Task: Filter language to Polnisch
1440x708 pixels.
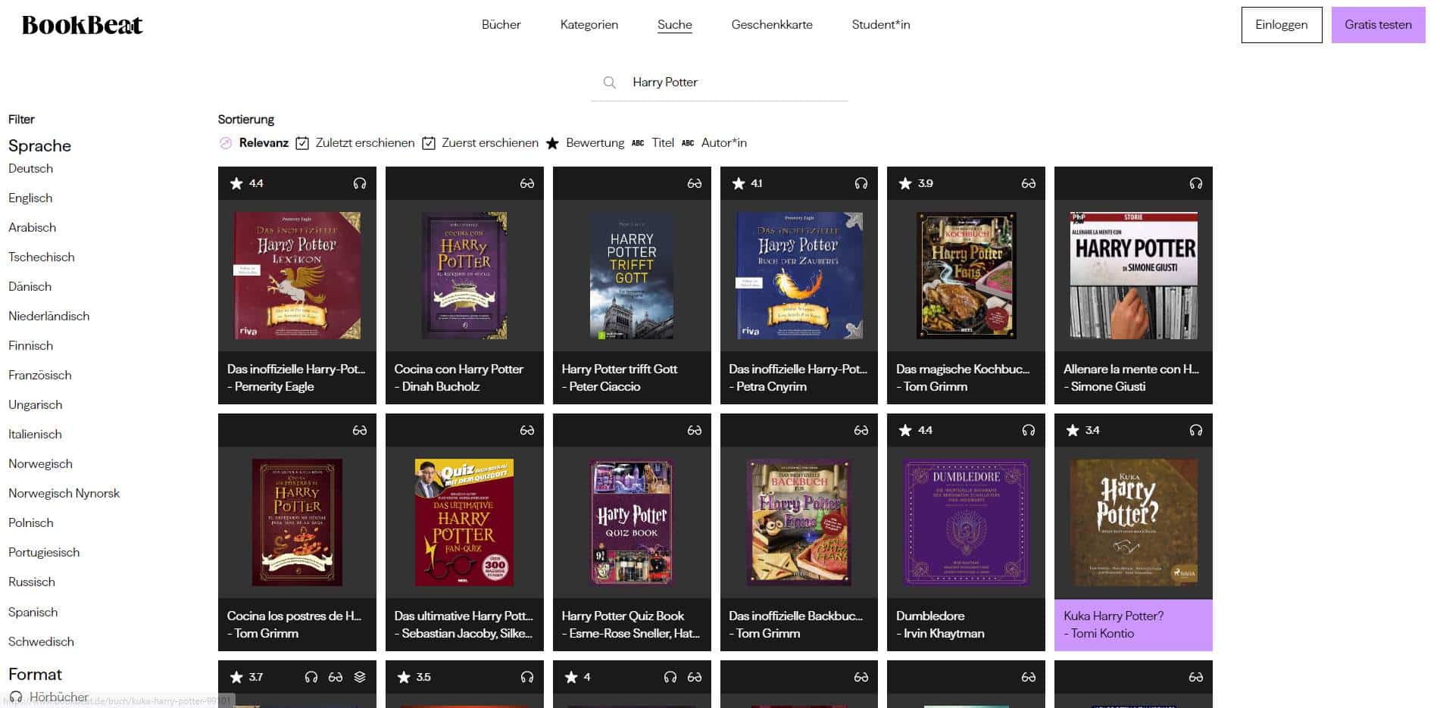Action: [30, 522]
